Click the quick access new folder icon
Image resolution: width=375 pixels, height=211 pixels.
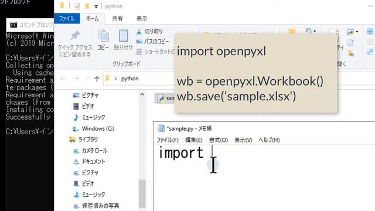pos(87,6)
